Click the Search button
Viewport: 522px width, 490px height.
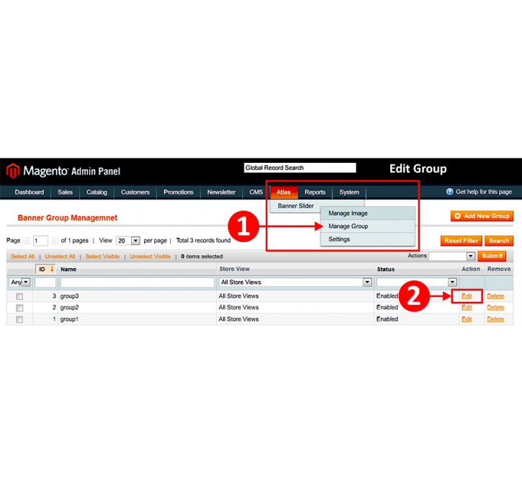[x=499, y=241]
